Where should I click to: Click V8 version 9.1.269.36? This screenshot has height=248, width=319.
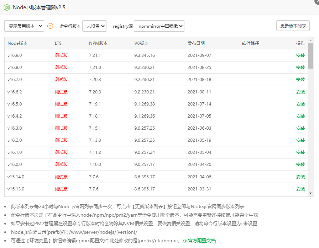click(145, 116)
